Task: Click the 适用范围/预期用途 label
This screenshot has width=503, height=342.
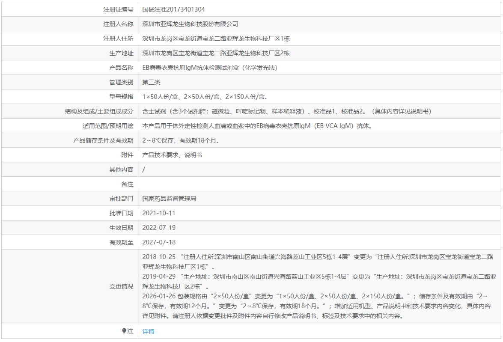Action: click(x=108, y=126)
